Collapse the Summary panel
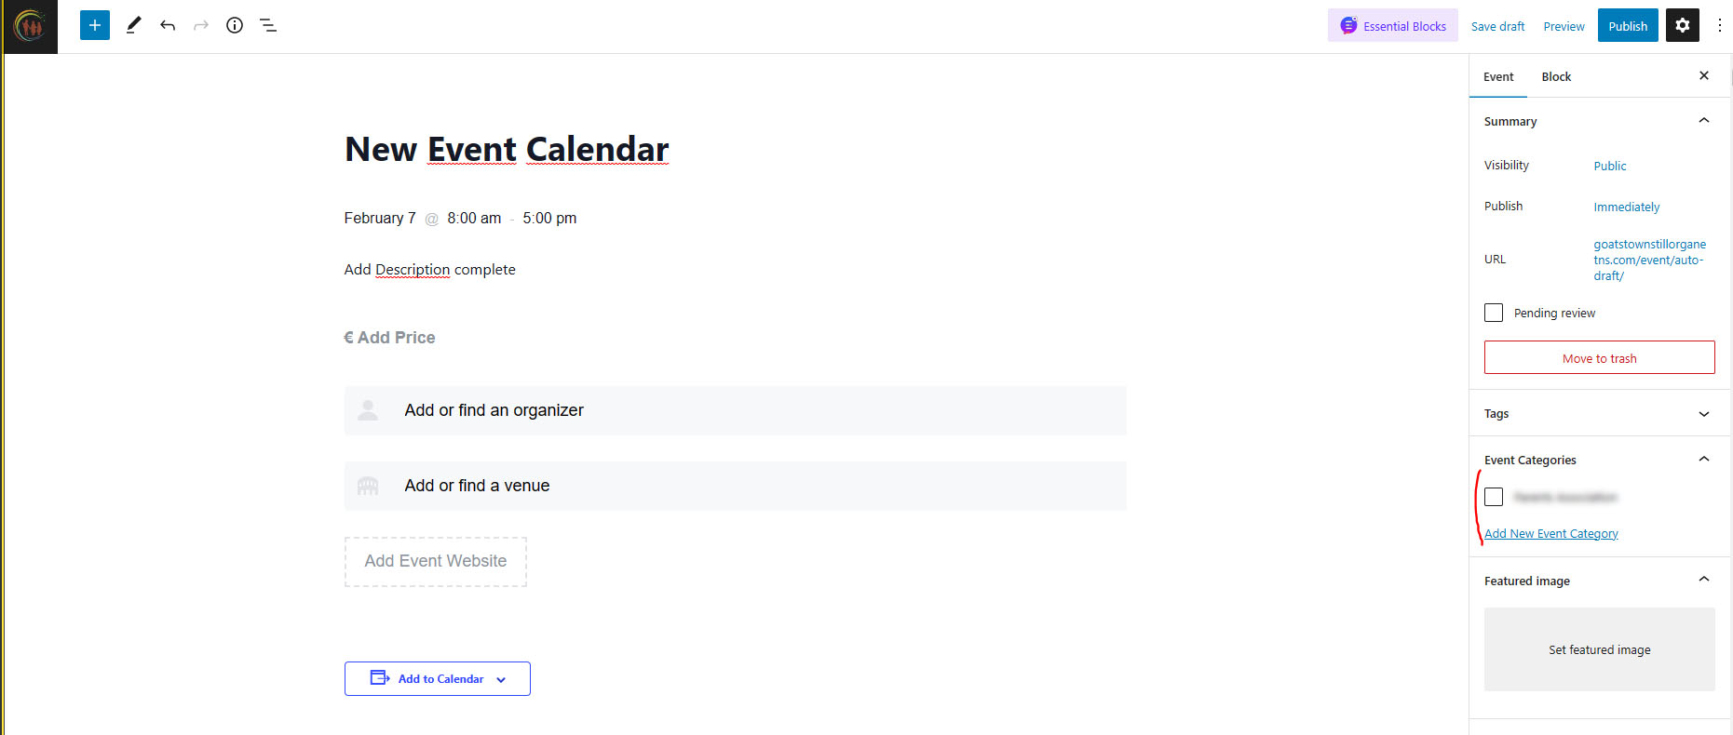1733x735 pixels. 1703,121
